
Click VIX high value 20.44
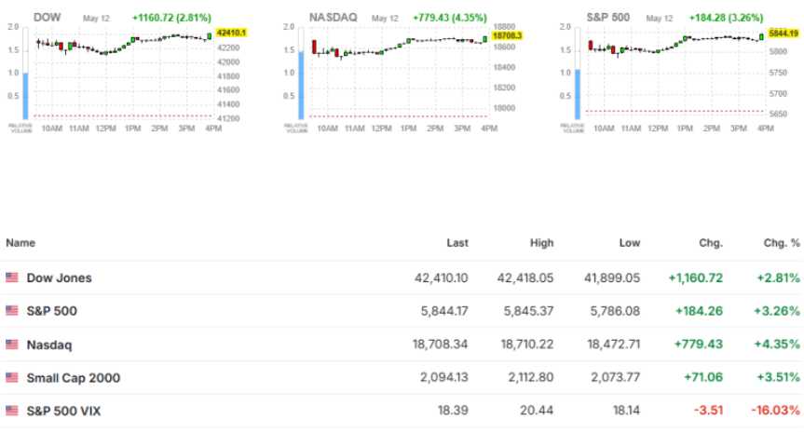(537, 411)
